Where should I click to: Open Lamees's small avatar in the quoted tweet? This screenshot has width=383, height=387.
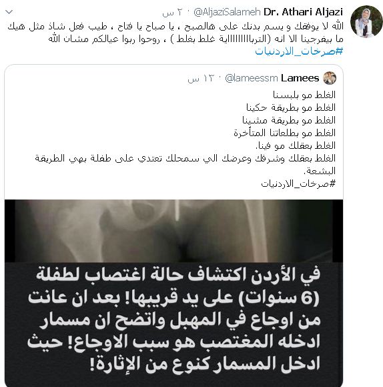(330, 78)
